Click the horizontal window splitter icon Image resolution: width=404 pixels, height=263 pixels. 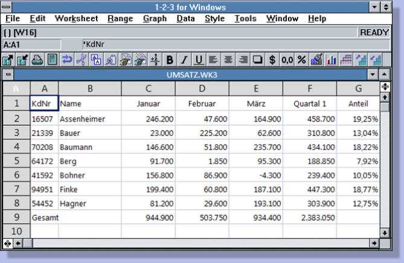point(385,87)
